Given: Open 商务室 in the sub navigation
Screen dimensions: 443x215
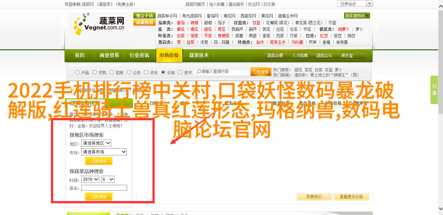Looking at the screenshot, I should pos(347,56).
